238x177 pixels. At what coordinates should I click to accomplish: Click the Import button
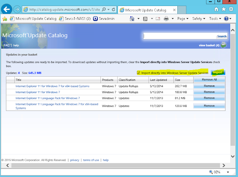[x=218, y=73]
